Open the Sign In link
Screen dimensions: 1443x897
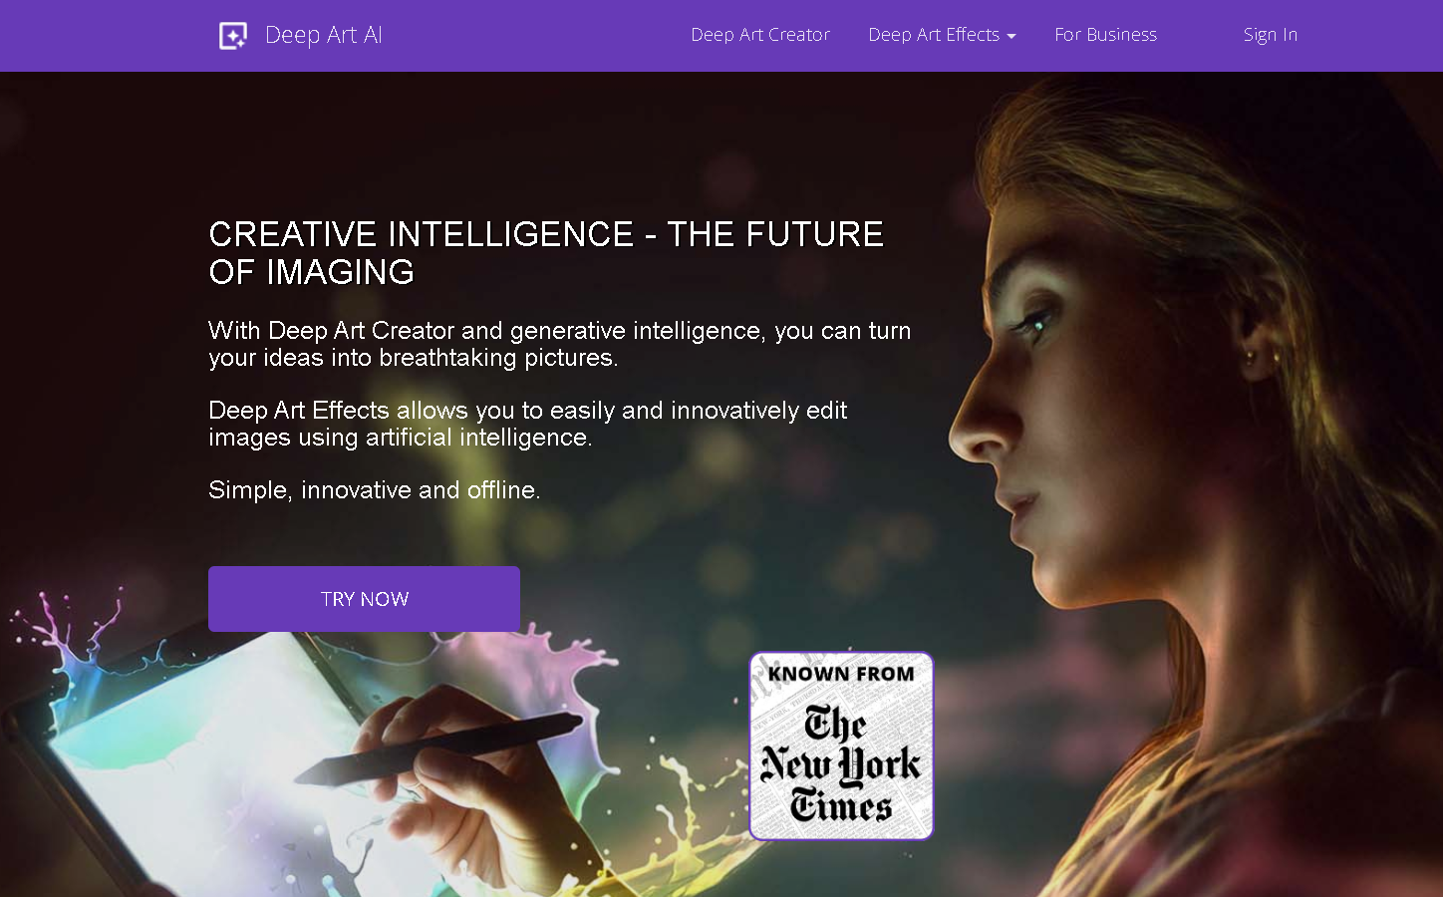[1271, 35]
